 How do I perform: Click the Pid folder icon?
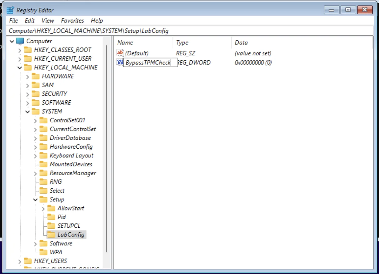[52, 217]
